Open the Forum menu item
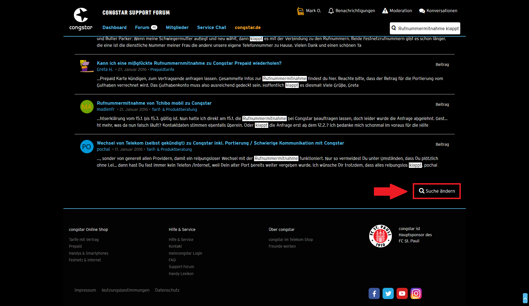This screenshot has width=529, height=306. [142, 27]
